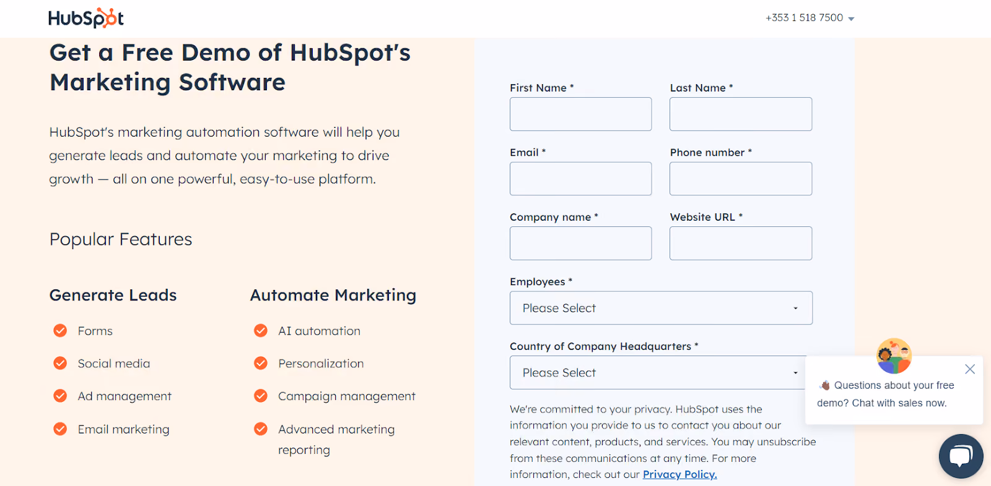Focus the Company name input field
991x486 pixels.
580,243
